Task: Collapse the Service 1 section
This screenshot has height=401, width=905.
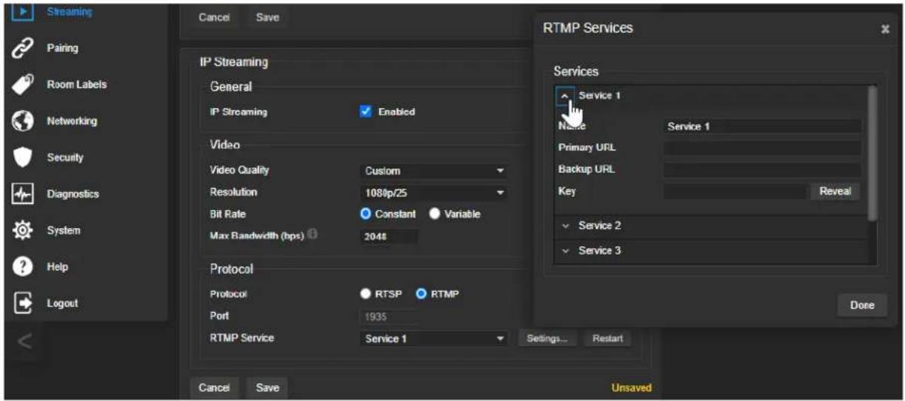Action: point(565,96)
